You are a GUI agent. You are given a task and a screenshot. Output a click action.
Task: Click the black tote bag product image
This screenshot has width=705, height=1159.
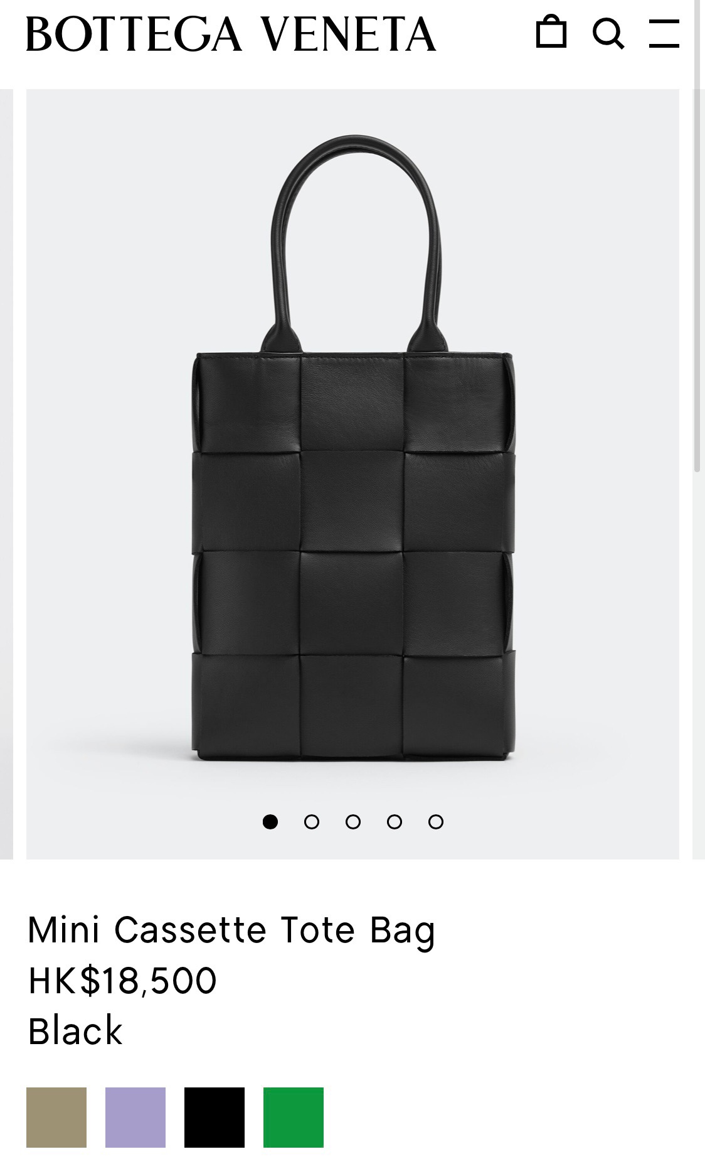coord(353,448)
